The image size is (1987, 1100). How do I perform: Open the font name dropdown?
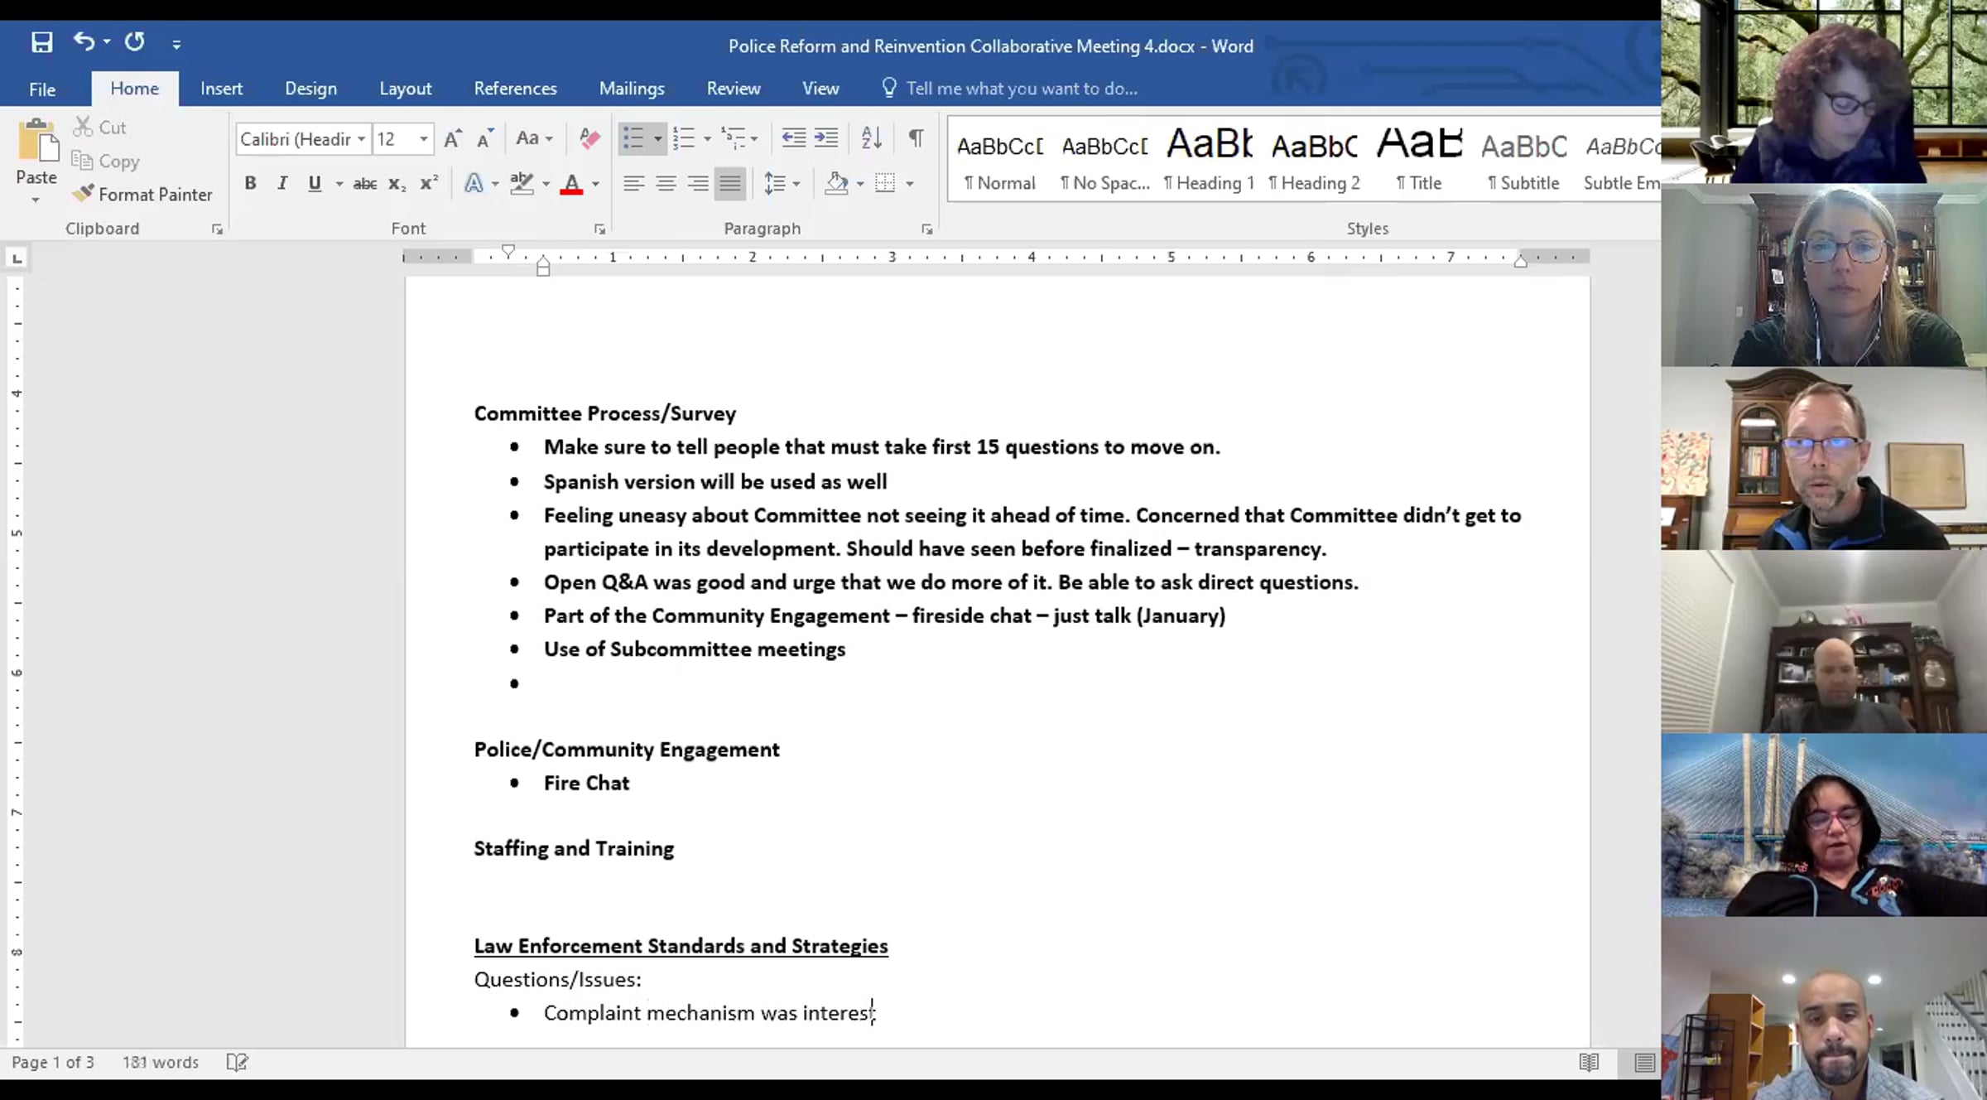tap(361, 138)
